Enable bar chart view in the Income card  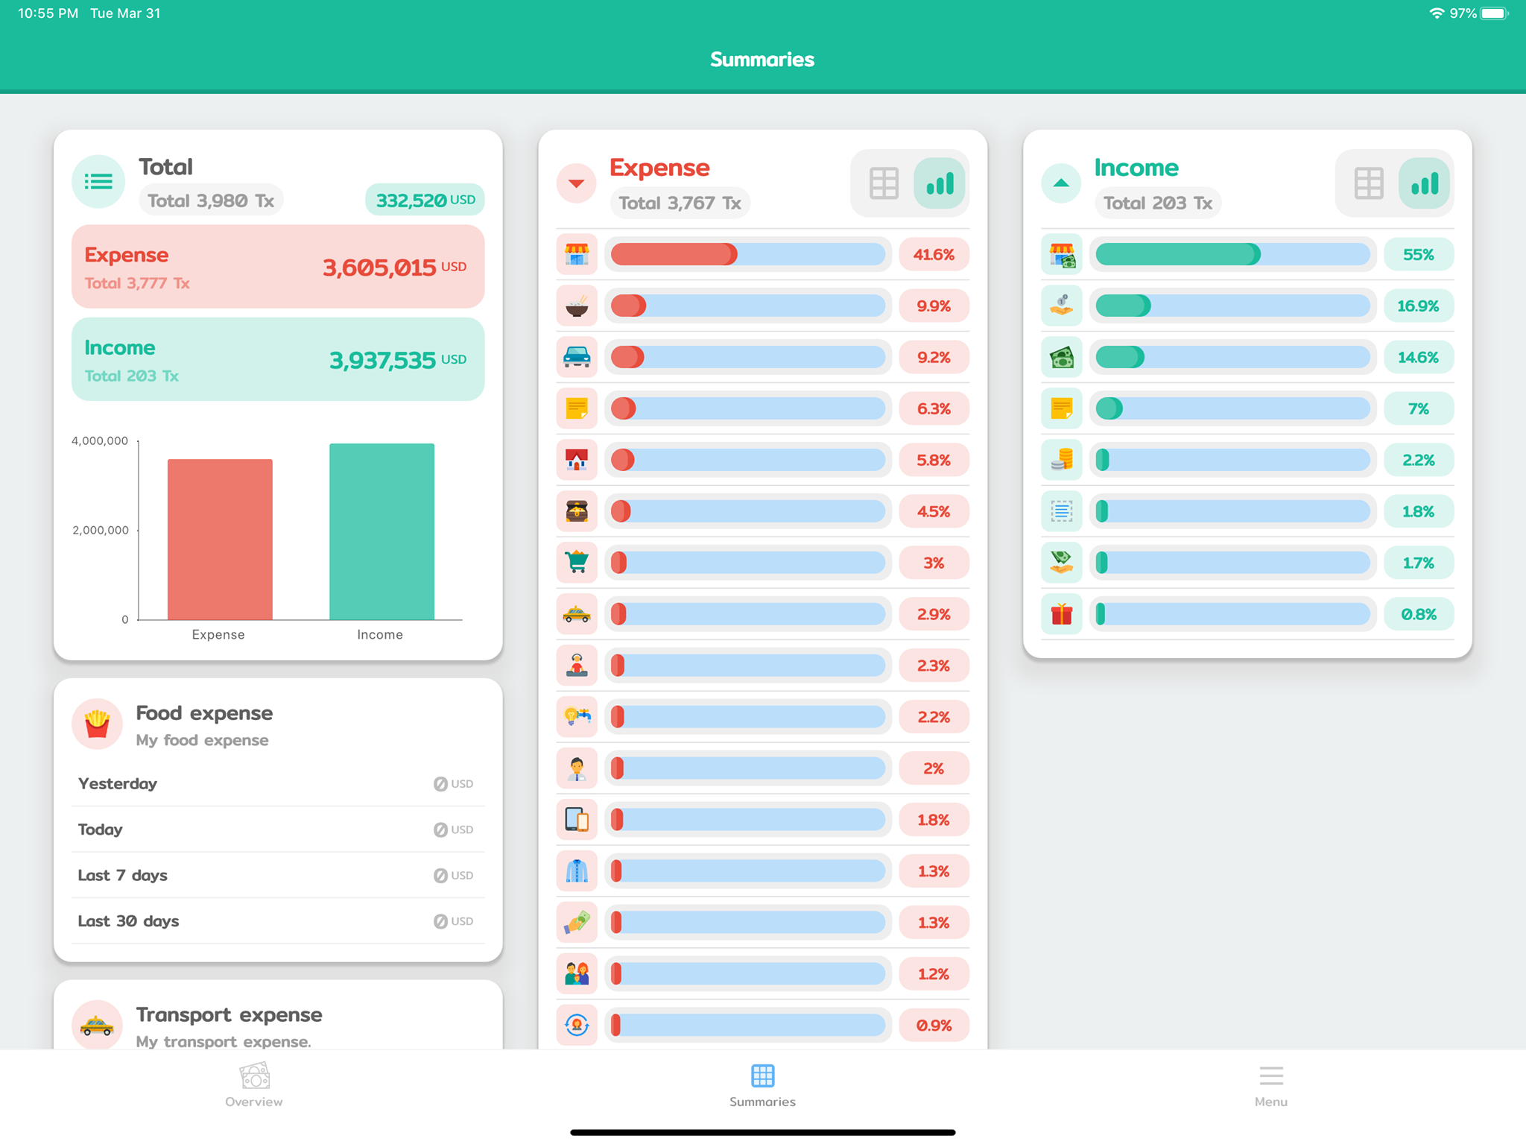point(1424,183)
